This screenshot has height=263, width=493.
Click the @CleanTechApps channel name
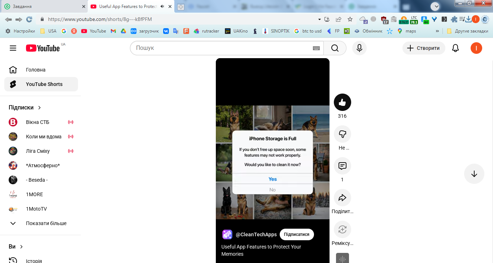tap(256, 234)
